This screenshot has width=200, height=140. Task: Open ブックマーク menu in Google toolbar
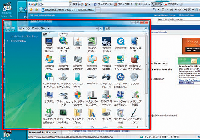tap(103, 4)
